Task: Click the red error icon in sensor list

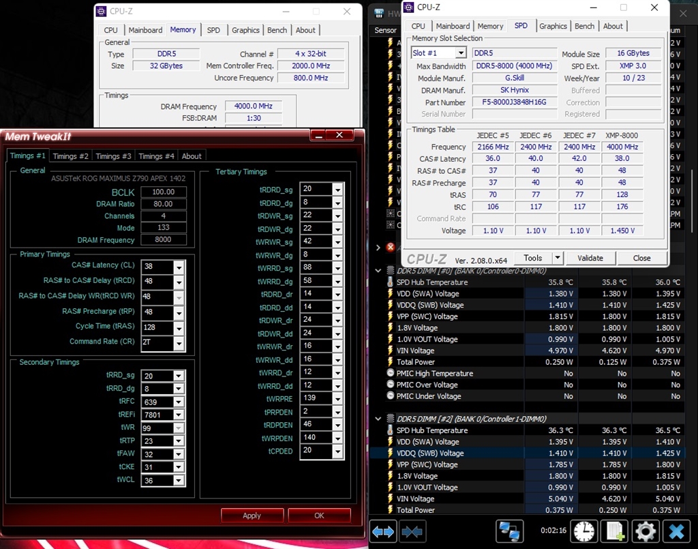Action: point(391,247)
